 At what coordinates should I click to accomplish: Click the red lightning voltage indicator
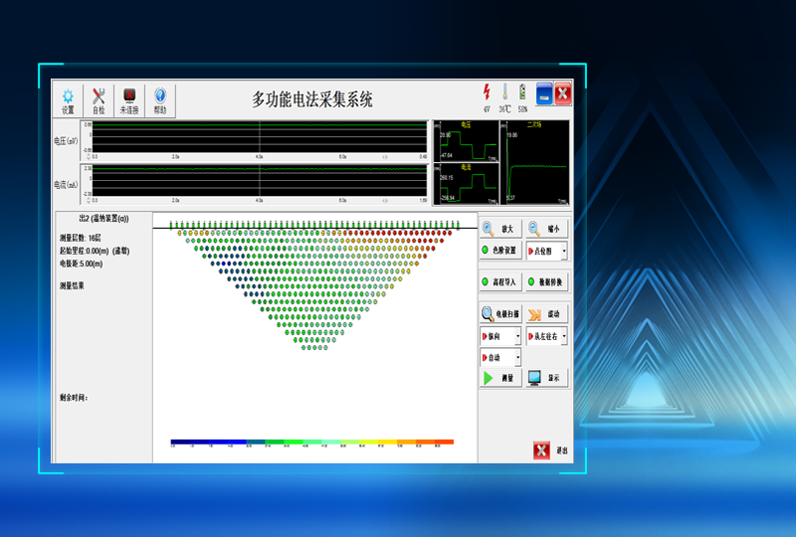tap(487, 92)
